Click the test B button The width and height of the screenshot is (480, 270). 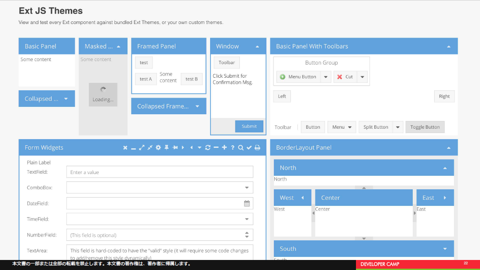pos(192,79)
